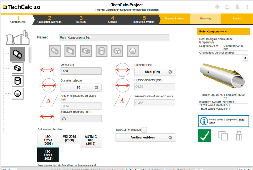This screenshot has width=253, height=170.
Task: Click the sidebar component list scrollbar
Action: (x=30, y=55)
